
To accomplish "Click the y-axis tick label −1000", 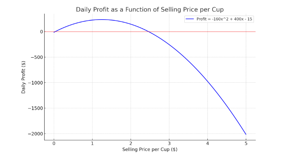I will coord(35,83).
